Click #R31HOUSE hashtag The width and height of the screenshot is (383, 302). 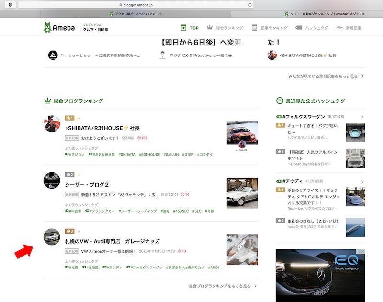coord(149,154)
